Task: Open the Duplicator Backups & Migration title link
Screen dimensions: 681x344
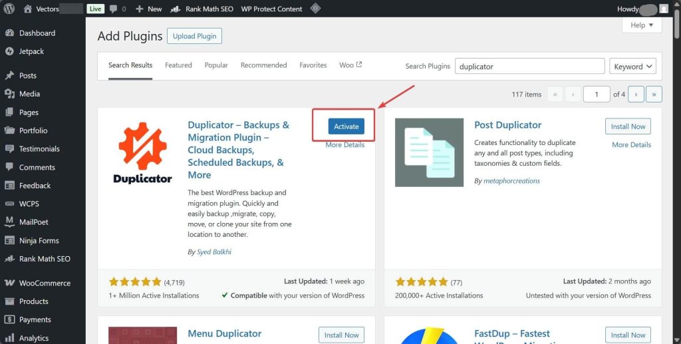Action: pyautogui.click(x=239, y=150)
